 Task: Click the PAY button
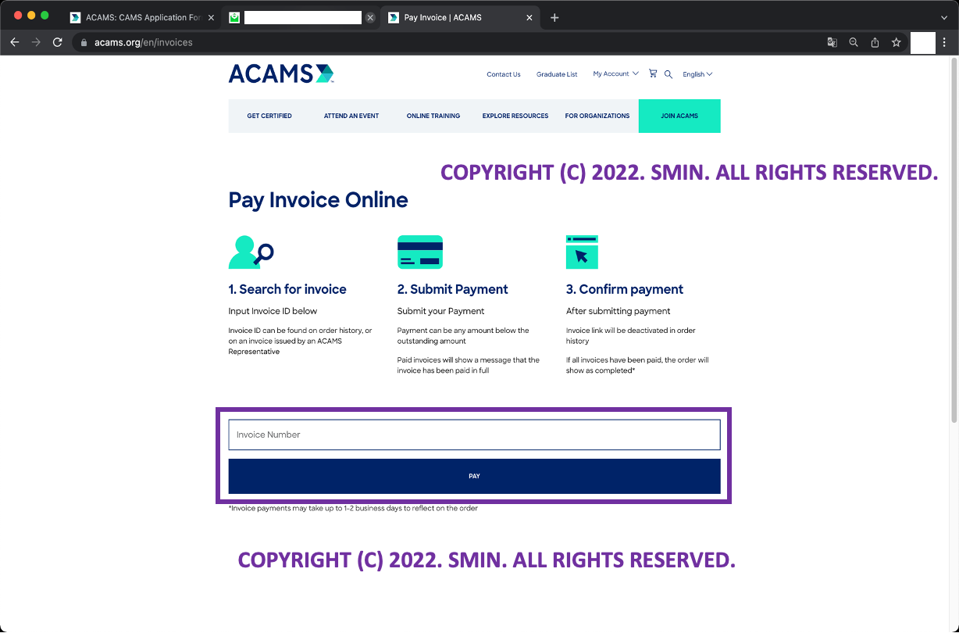click(x=474, y=476)
